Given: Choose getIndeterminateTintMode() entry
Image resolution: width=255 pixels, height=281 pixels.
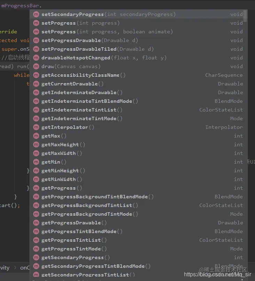Looking at the screenshot, I should (138, 118).
